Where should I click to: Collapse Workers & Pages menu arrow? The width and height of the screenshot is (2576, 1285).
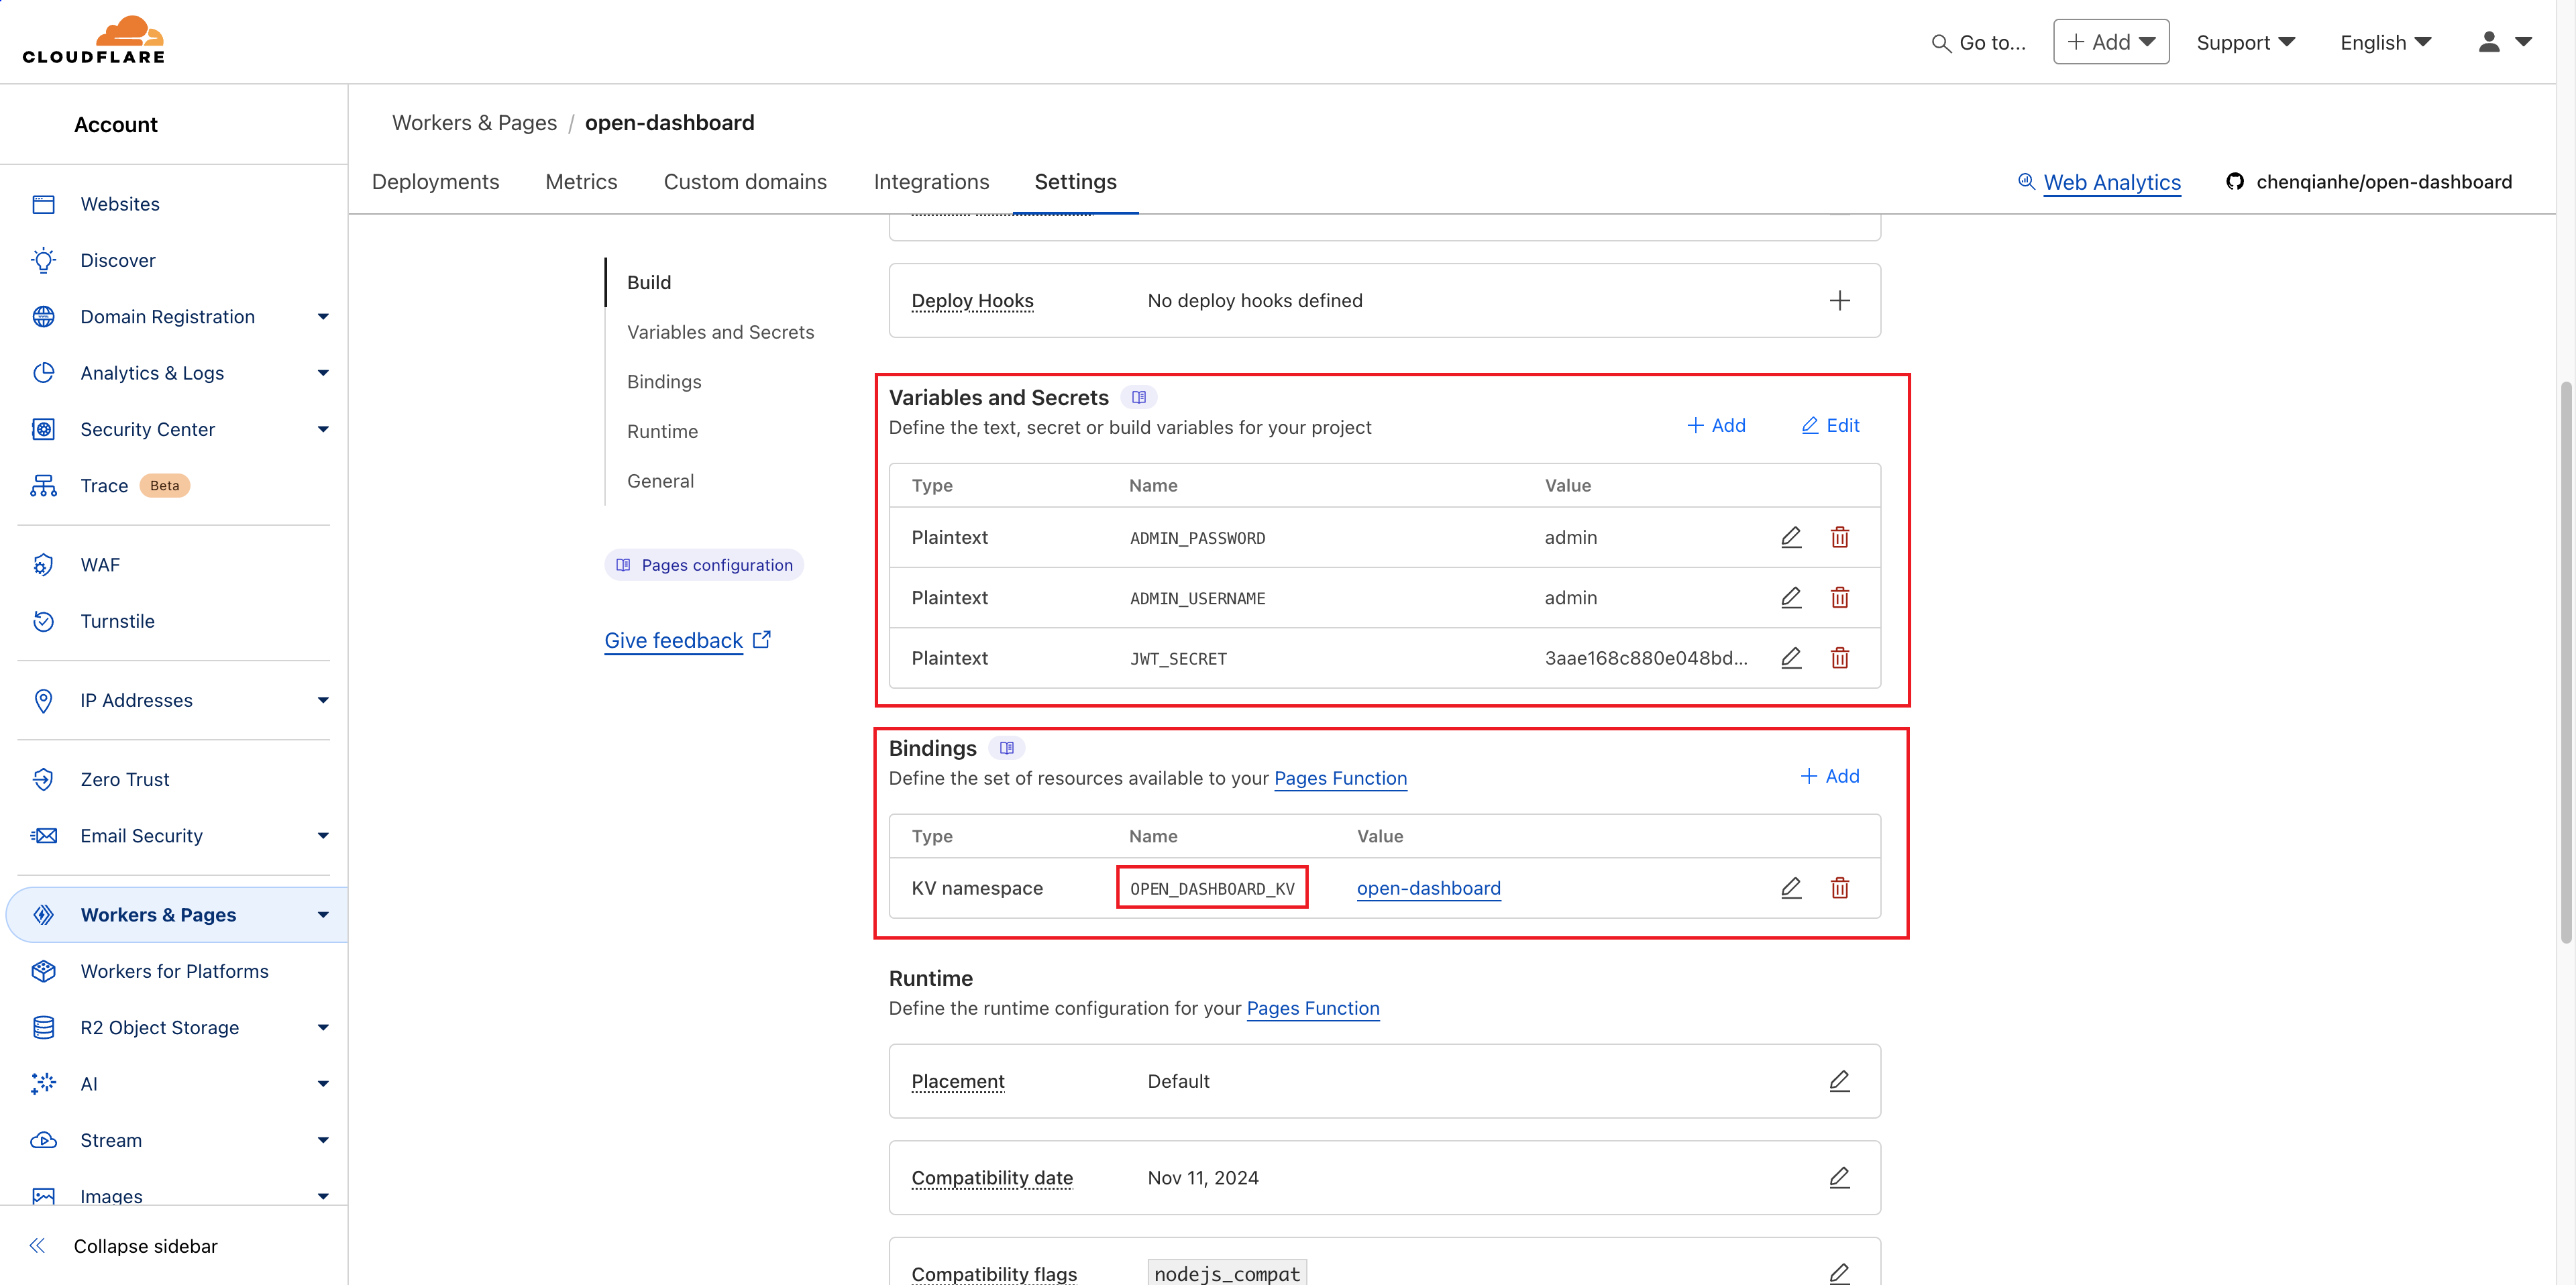322,914
